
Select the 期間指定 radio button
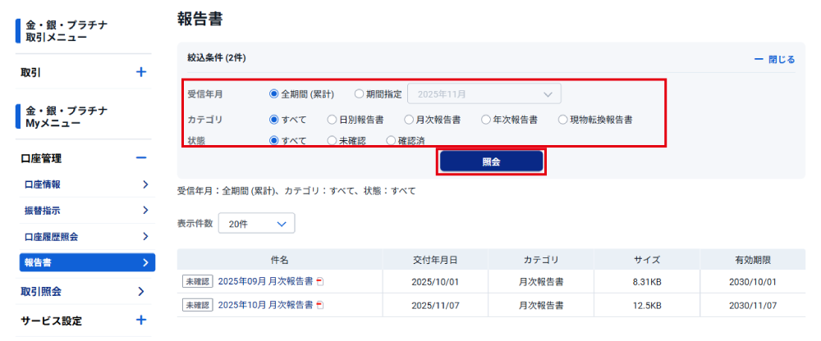[x=359, y=93]
